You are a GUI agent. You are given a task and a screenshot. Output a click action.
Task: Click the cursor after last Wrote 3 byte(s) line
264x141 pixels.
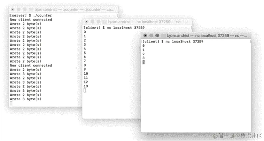pos(11,103)
